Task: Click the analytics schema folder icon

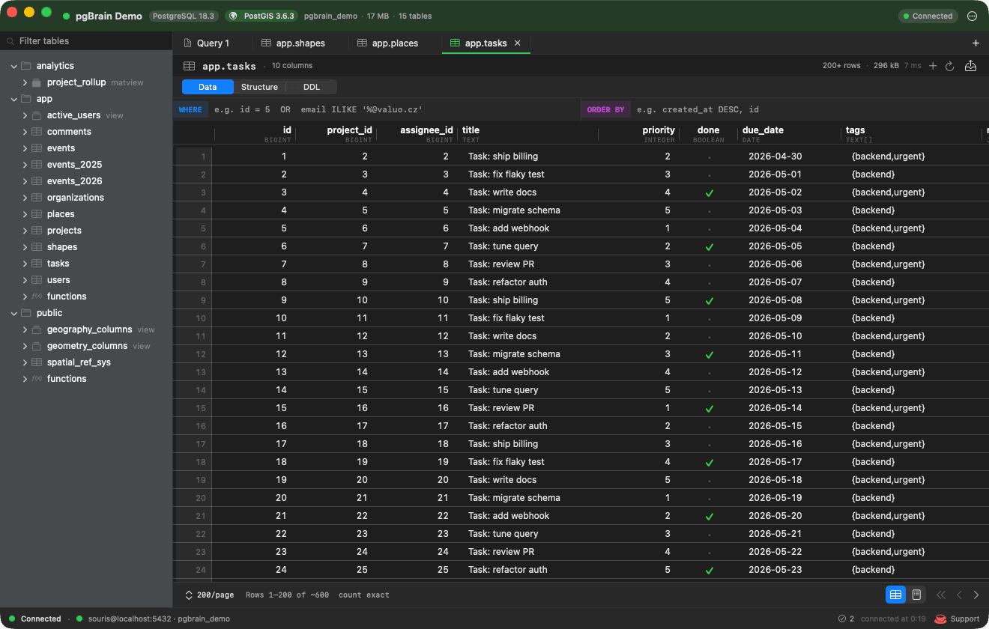Action: tap(26, 66)
